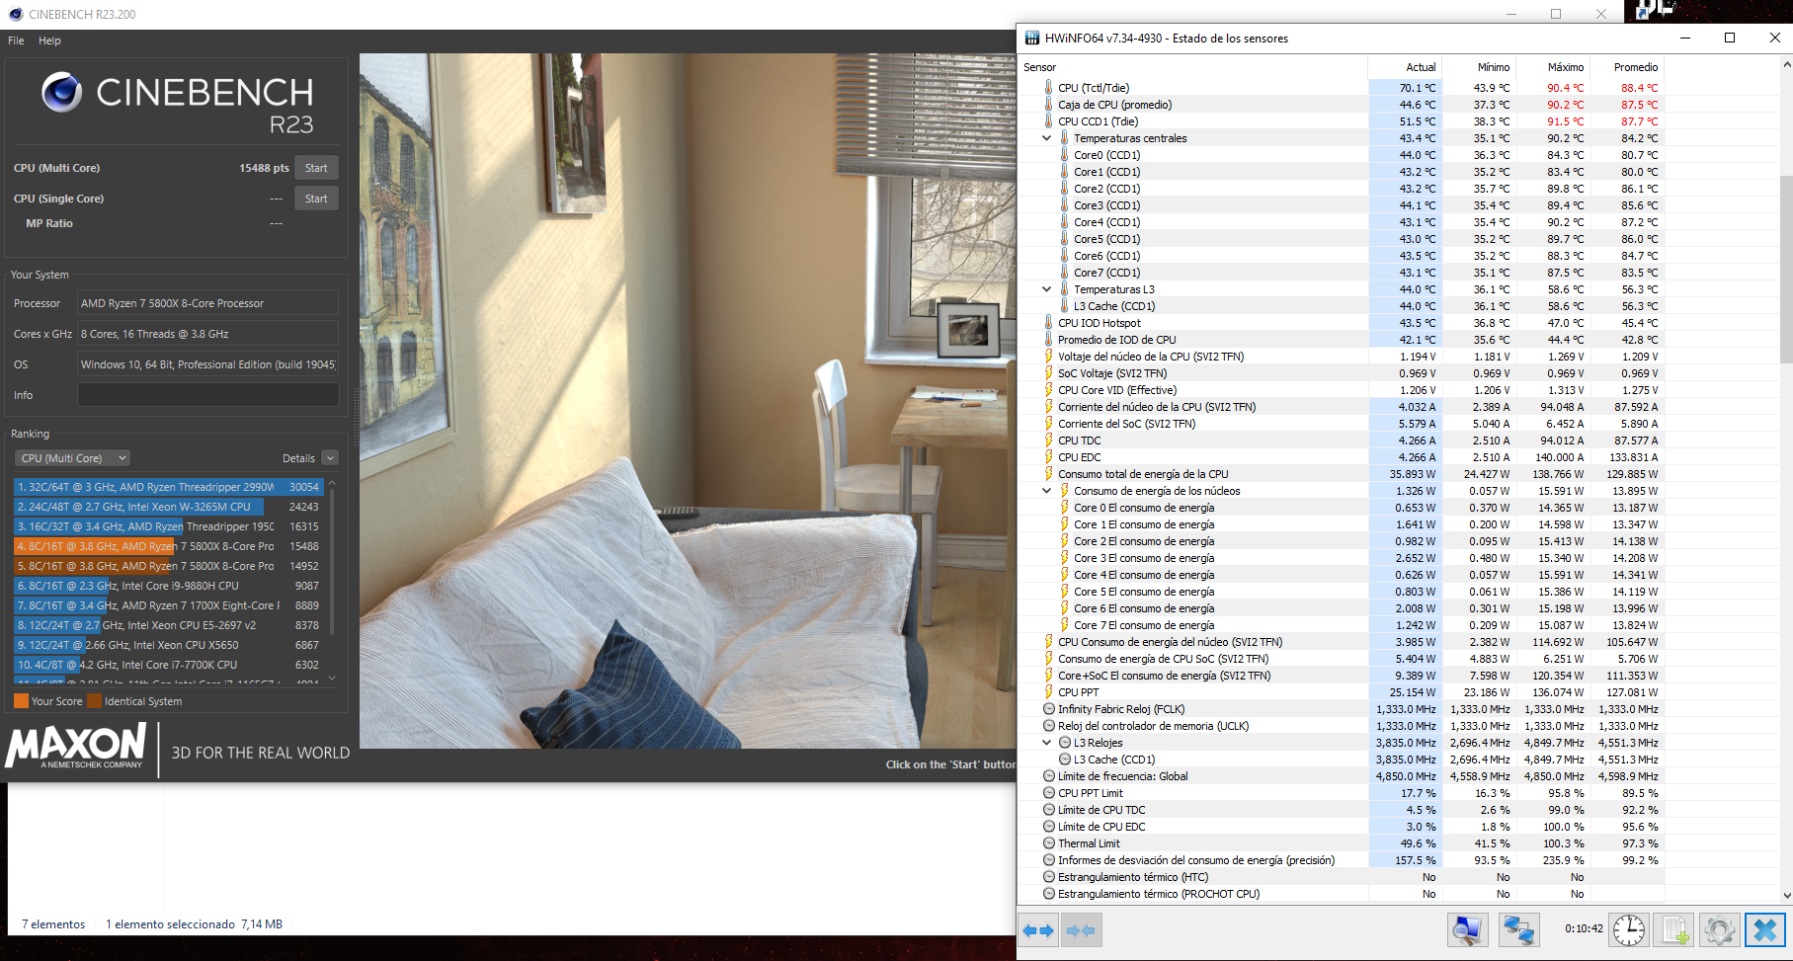Close sensors with blue X button

tap(1764, 930)
